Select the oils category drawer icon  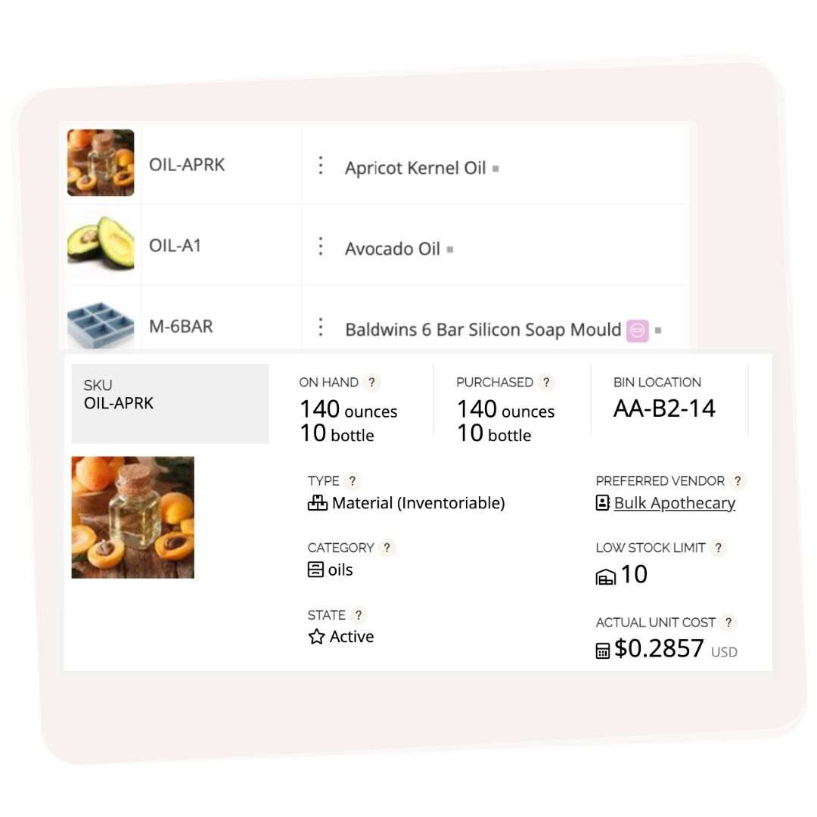(x=316, y=569)
